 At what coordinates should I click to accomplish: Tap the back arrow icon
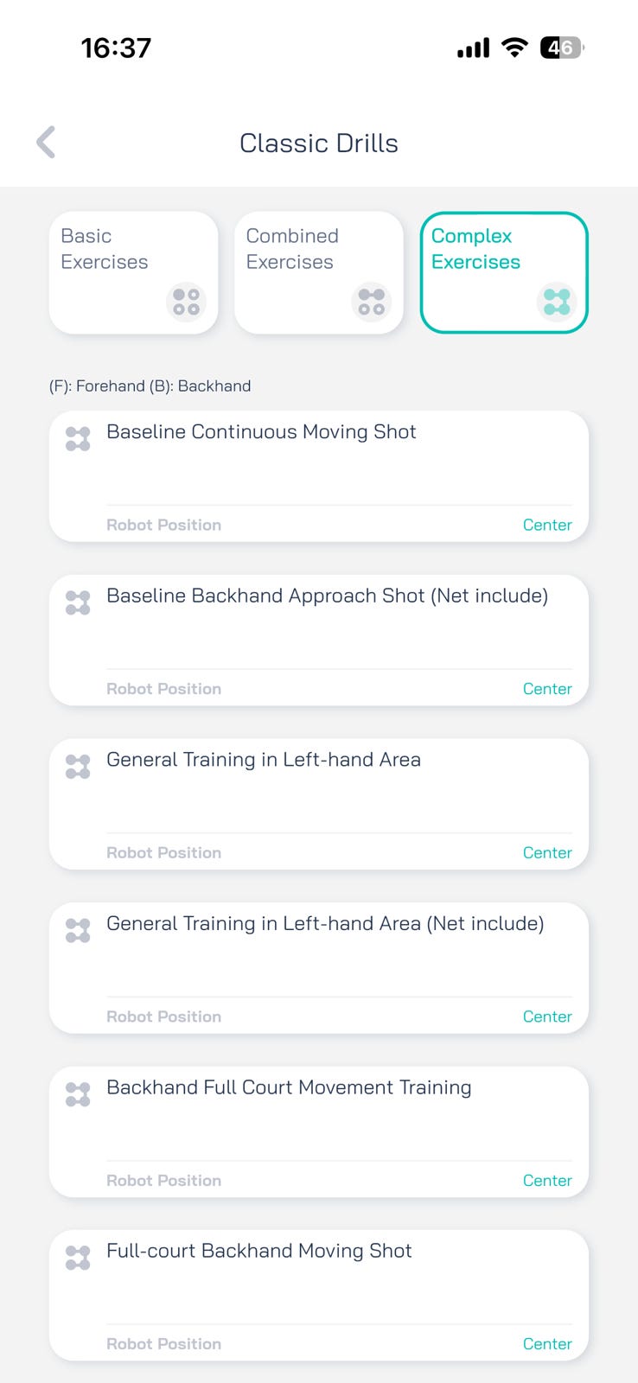pyautogui.click(x=47, y=143)
